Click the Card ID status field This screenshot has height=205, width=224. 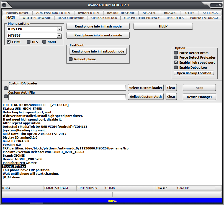(x=199, y=188)
